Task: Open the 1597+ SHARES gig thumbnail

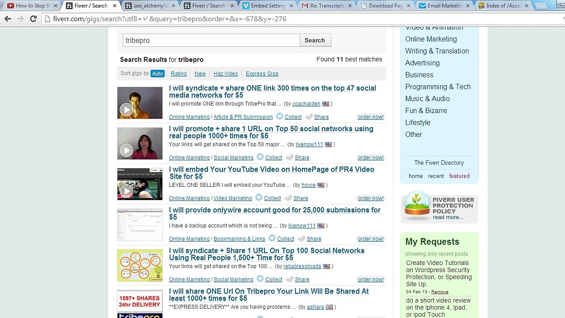Action: 140,304
